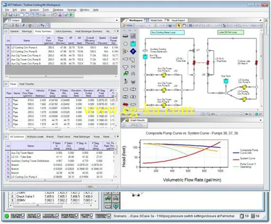Open the Arrange menu
The image size is (271, 224).
pos(71,10)
